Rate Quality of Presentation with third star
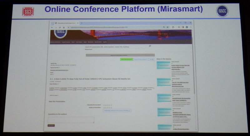 point(108,108)
